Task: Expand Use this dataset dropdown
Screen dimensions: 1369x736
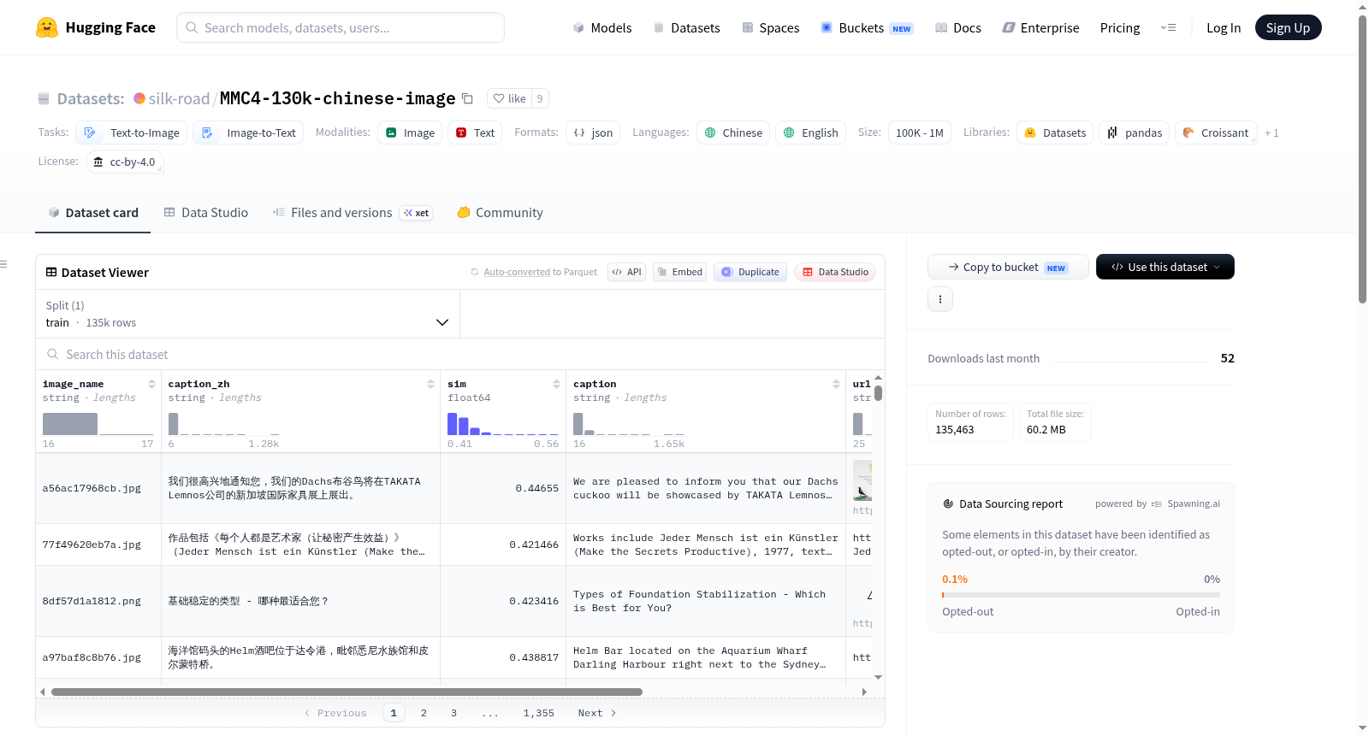Action: (x=1165, y=267)
